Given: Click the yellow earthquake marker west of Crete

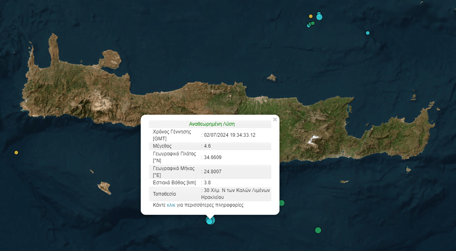Looking at the screenshot, I should pos(16,153).
